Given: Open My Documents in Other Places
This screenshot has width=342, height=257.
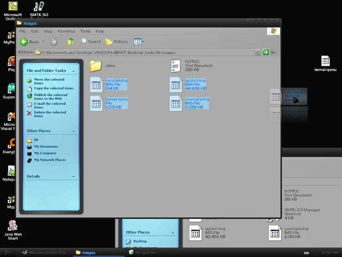Looking at the screenshot, I should 46,147.
